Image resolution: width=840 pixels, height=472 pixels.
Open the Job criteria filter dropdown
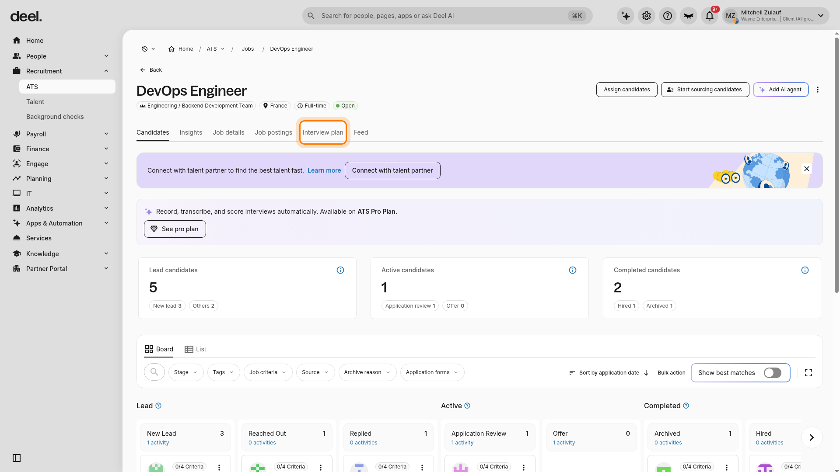point(268,372)
